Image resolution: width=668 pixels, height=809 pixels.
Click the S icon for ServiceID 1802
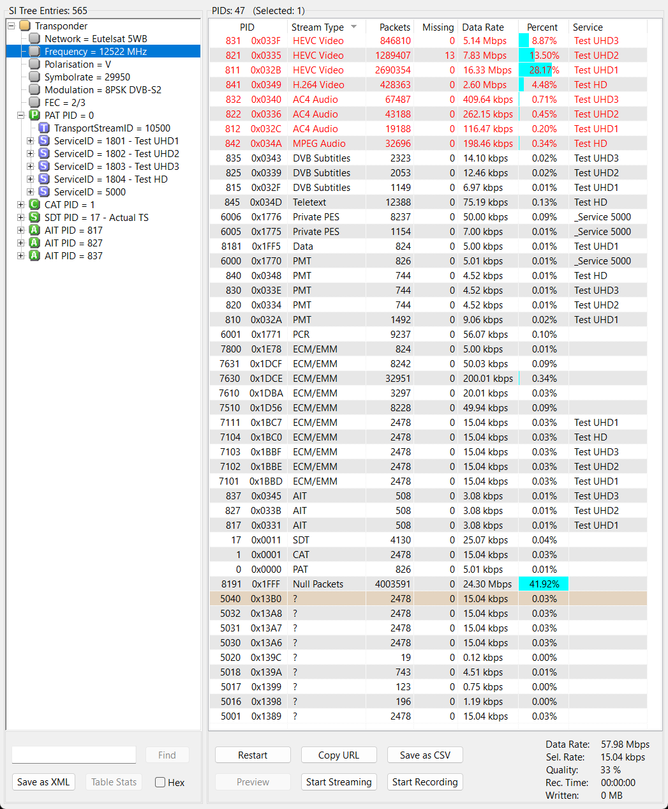(x=44, y=154)
